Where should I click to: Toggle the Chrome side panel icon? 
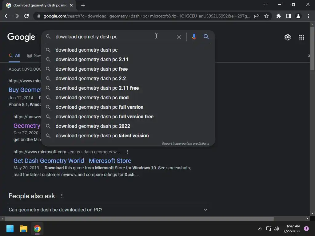pyautogui.click(x=289, y=16)
